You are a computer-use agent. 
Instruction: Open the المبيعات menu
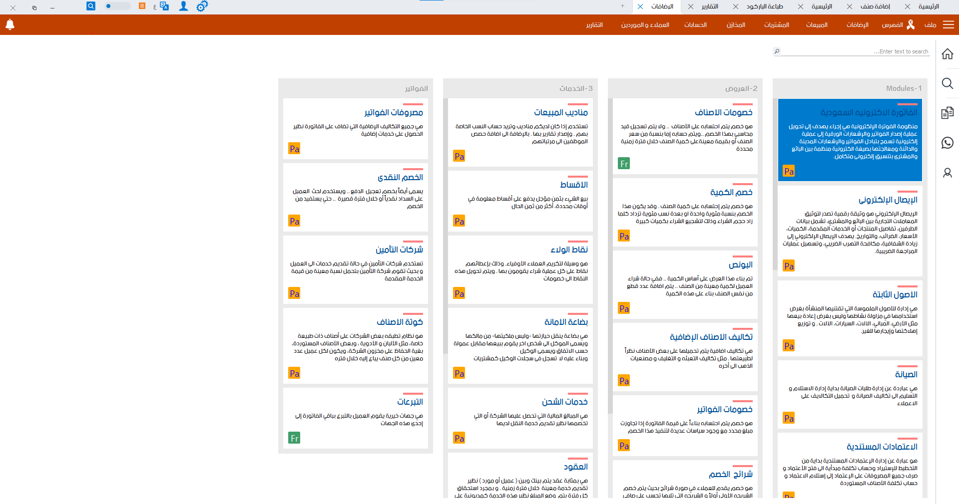pos(817,25)
